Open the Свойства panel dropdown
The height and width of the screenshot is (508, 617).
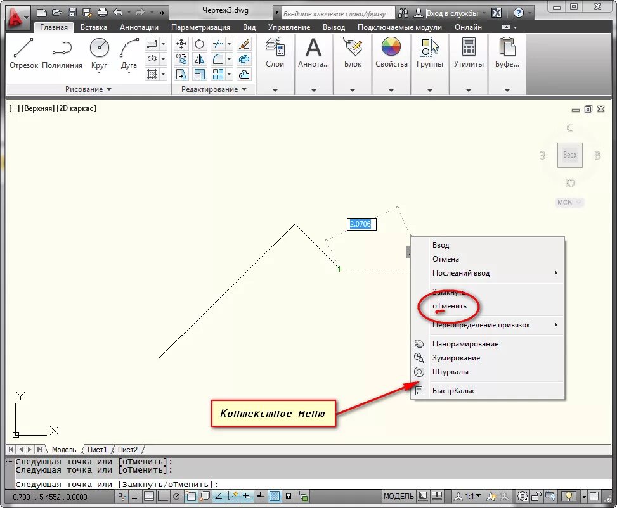tap(391, 91)
